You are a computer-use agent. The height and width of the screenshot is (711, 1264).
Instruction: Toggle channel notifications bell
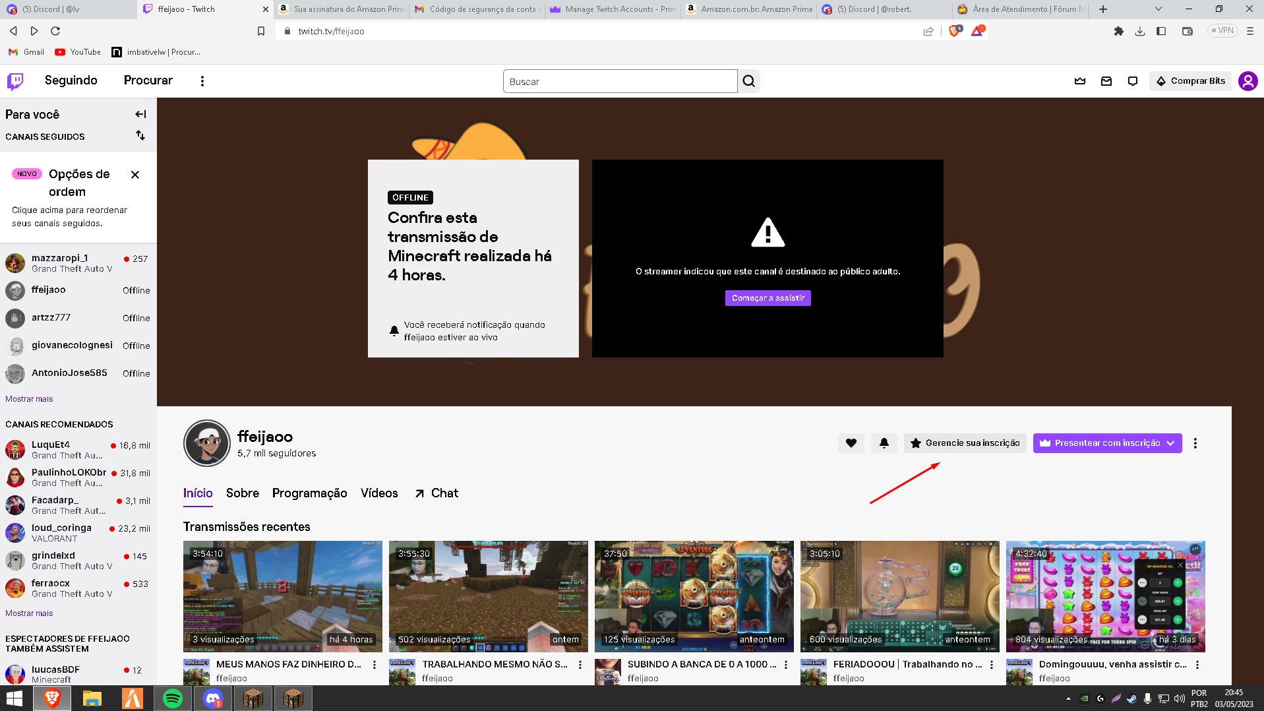884,443
